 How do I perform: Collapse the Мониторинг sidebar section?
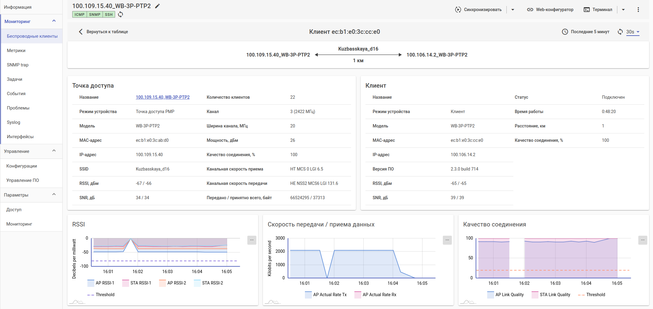(54, 21)
